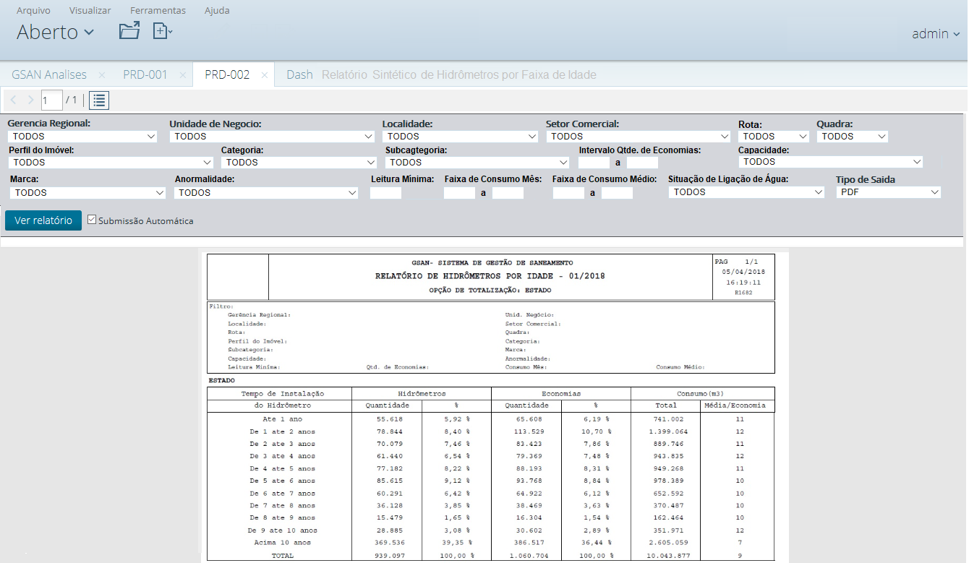Open the Arquivo menu
This screenshot has height=563, width=969.
[x=34, y=11]
